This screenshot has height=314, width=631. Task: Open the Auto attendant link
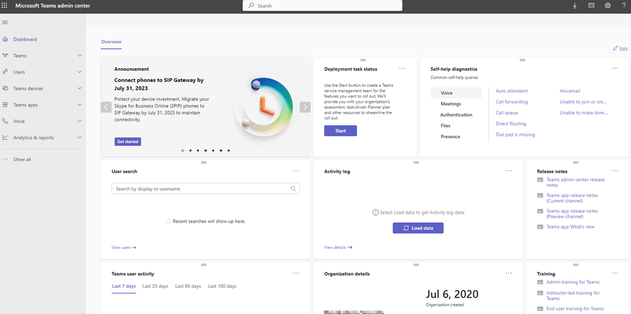point(511,91)
